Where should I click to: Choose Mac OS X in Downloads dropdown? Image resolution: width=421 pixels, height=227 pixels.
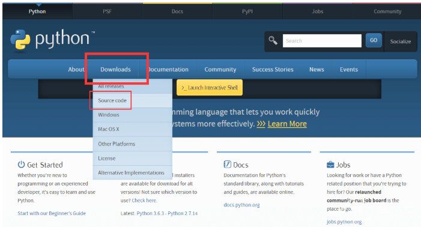click(x=132, y=129)
